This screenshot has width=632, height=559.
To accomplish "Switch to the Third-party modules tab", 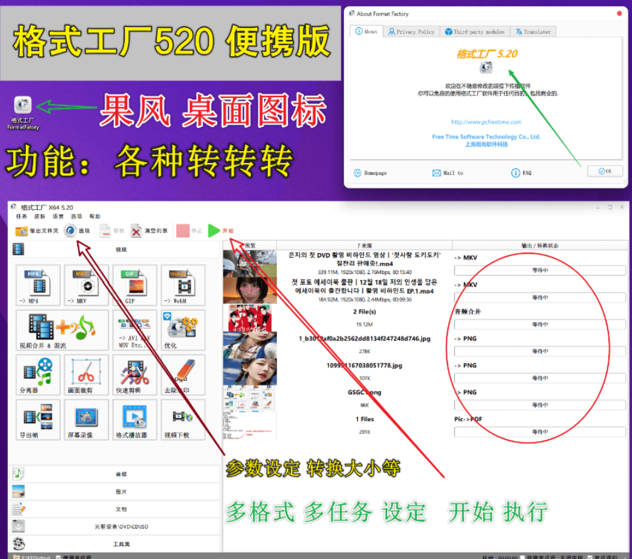I will point(474,31).
